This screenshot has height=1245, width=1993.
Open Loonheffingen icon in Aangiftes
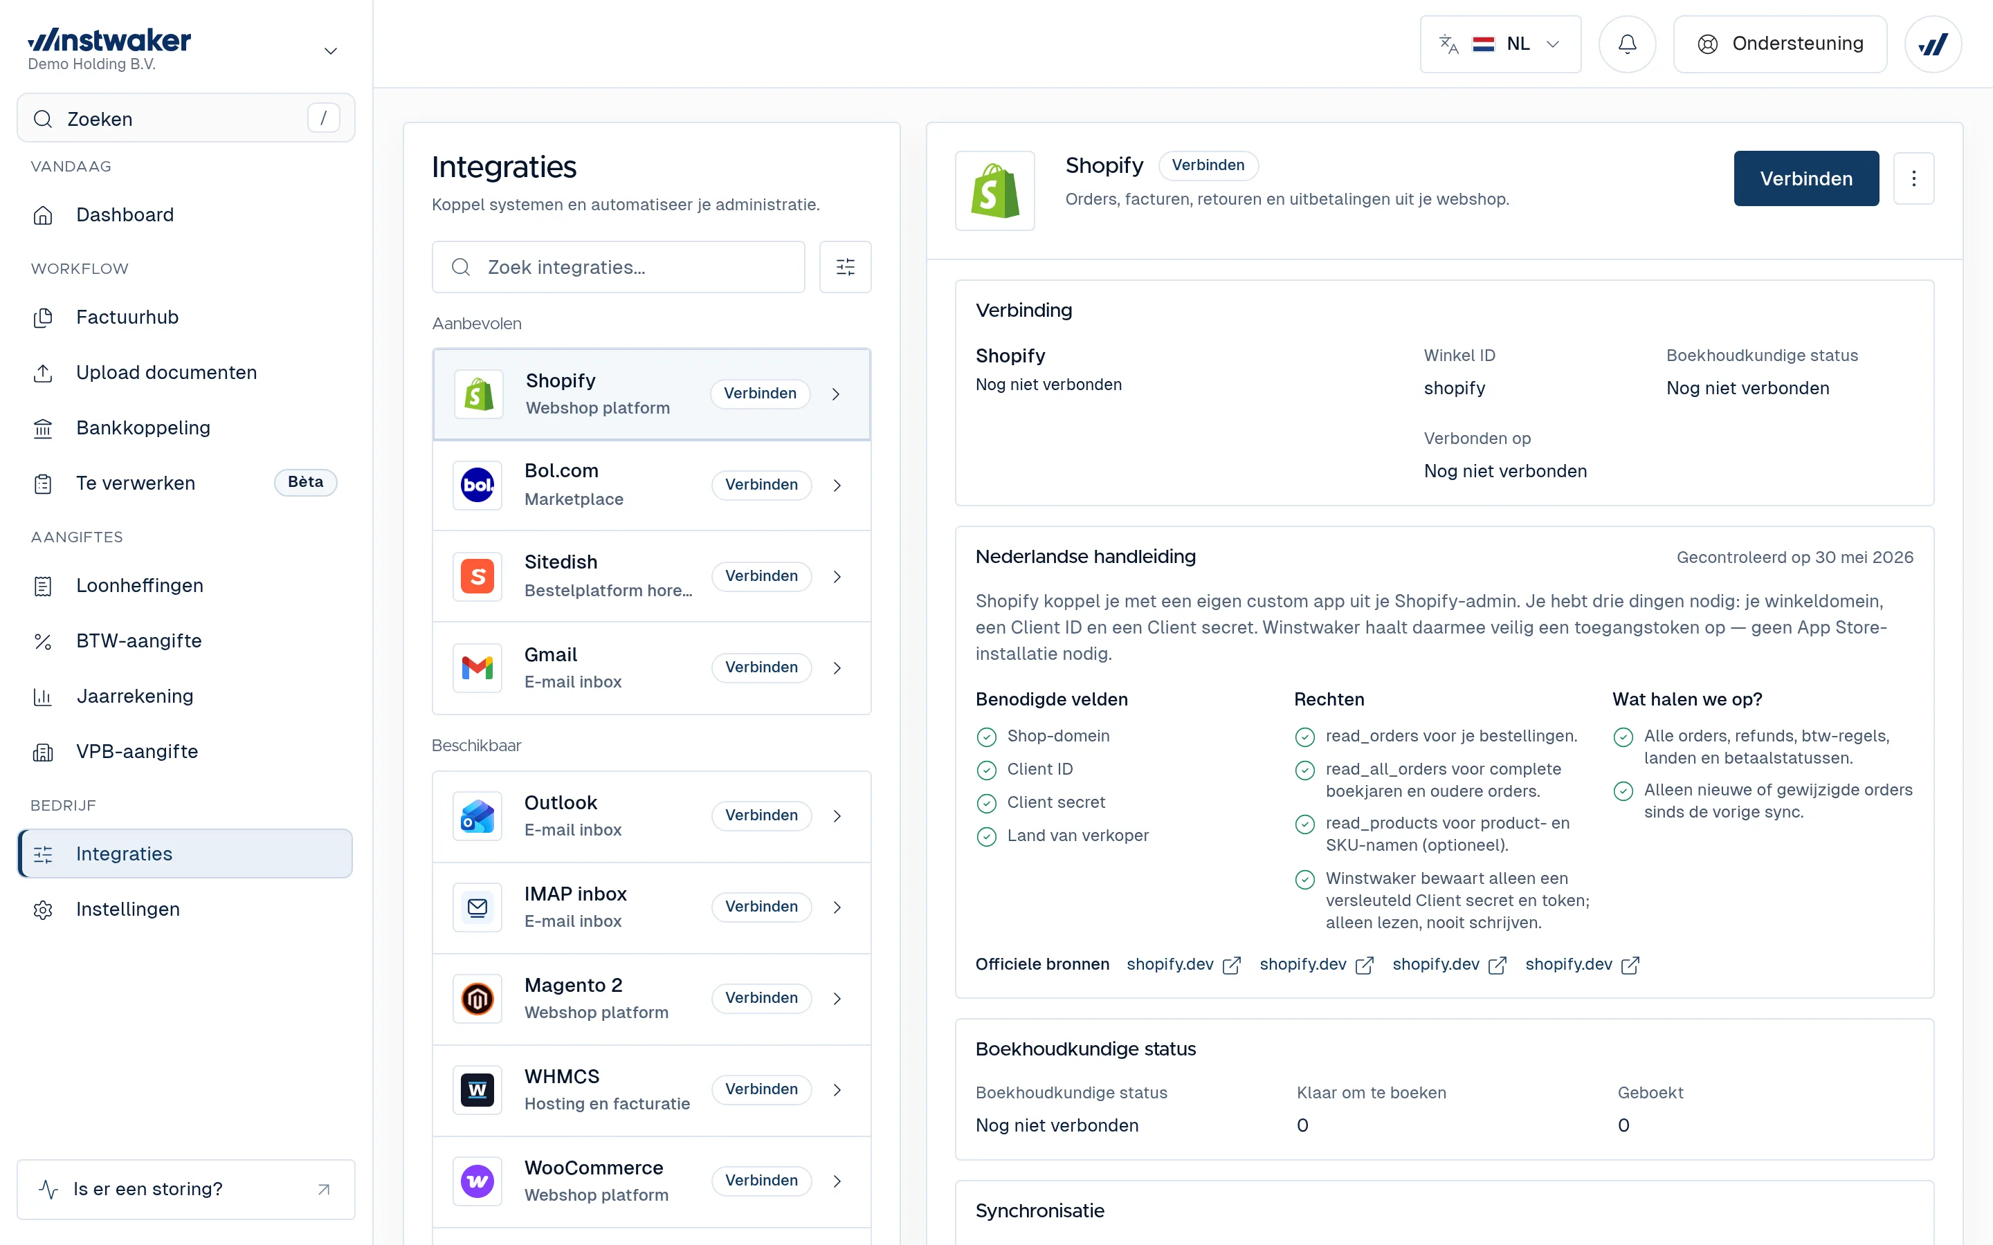[x=43, y=585]
